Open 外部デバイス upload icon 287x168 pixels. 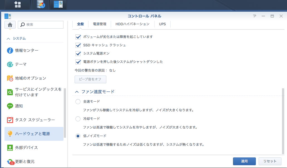[10, 148]
